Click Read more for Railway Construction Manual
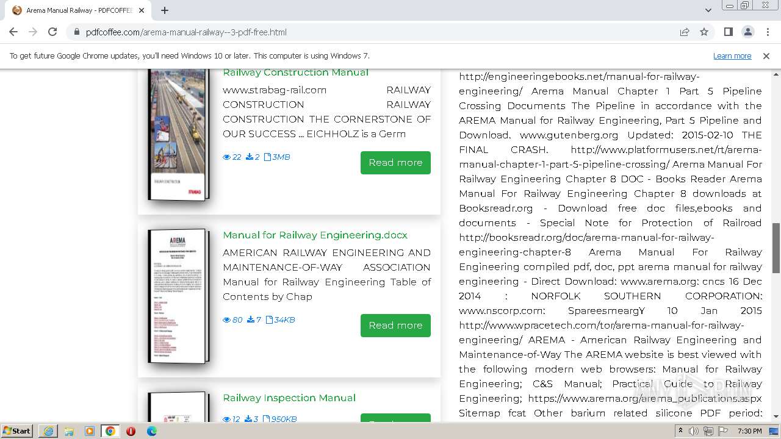781x439 pixels. 395,163
